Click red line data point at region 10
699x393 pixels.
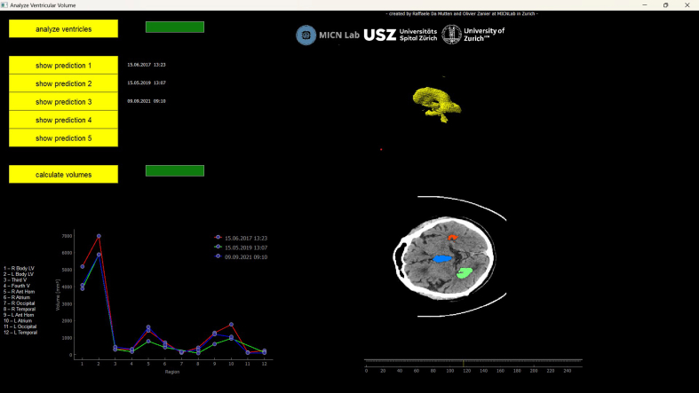pyautogui.click(x=231, y=325)
